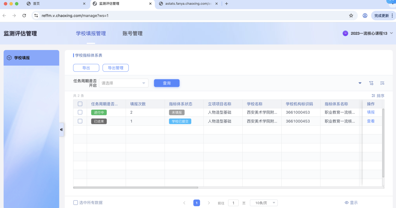Click the filter settings funnel icon

tap(371, 83)
